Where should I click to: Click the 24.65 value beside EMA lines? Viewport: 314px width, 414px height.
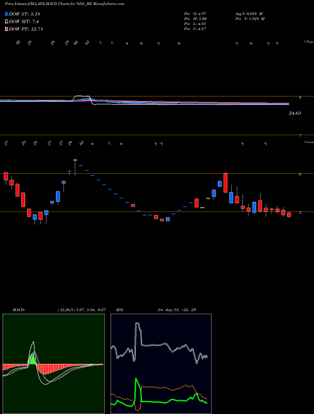[x=295, y=114]
